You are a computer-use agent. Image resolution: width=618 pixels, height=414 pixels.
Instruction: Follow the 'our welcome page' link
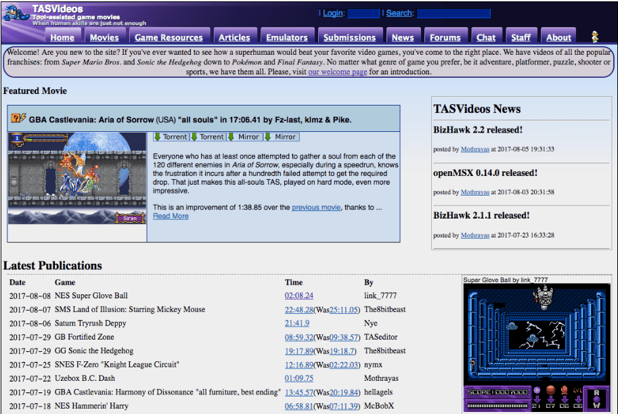coord(337,72)
